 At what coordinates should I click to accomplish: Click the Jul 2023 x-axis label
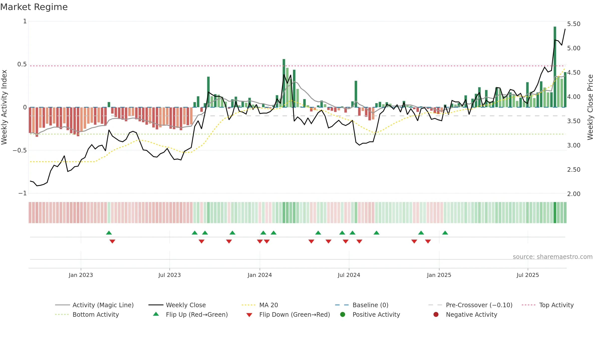170,275
